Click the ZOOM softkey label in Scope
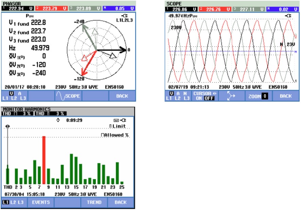 [x=254, y=97]
